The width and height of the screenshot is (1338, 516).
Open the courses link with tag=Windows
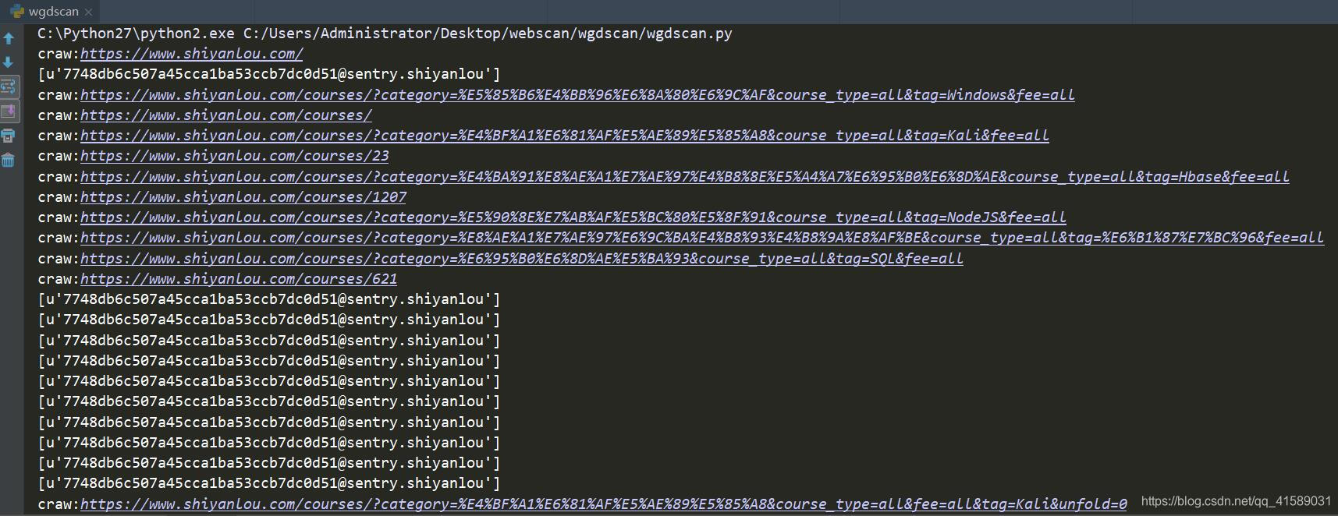point(577,95)
